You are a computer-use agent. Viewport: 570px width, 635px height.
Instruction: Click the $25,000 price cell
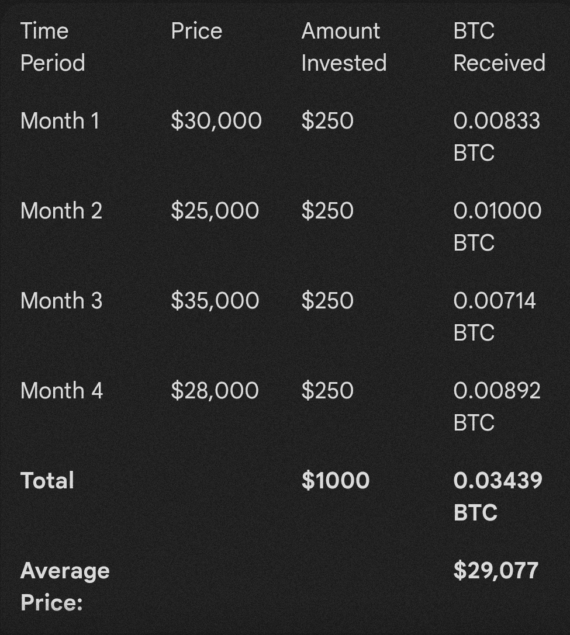click(215, 211)
